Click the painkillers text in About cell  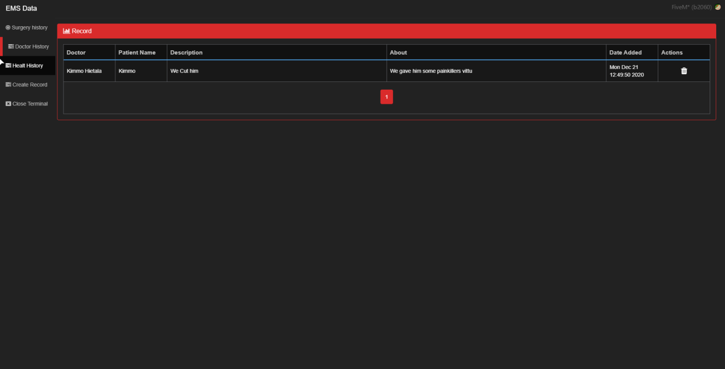[x=431, y=71]
